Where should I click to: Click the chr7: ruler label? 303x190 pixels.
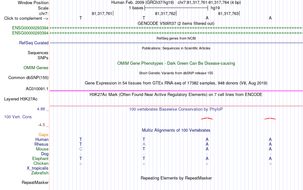pyautogui.click(x=44, y=13)
